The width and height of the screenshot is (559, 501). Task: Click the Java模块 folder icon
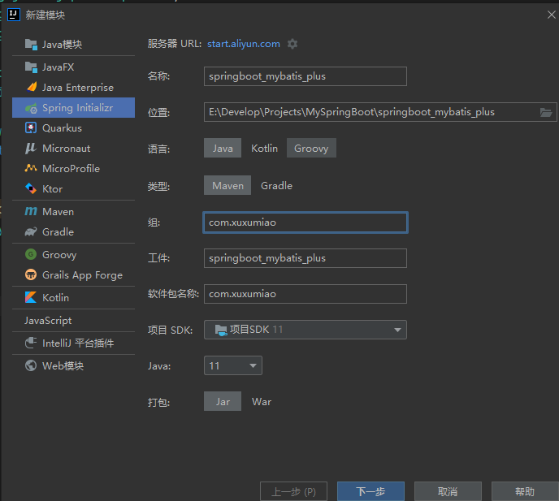pos(31,45)
